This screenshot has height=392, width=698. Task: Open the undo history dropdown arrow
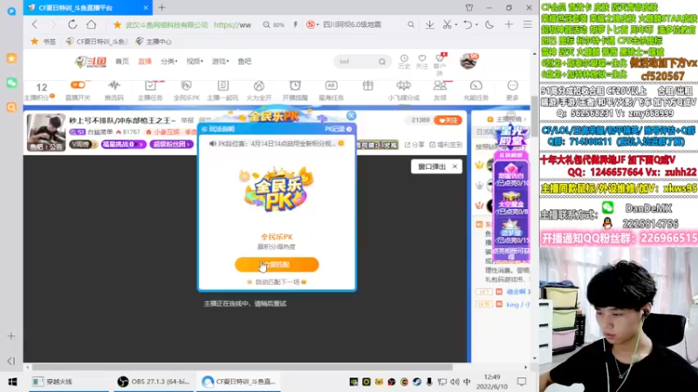tap(476, 25)
